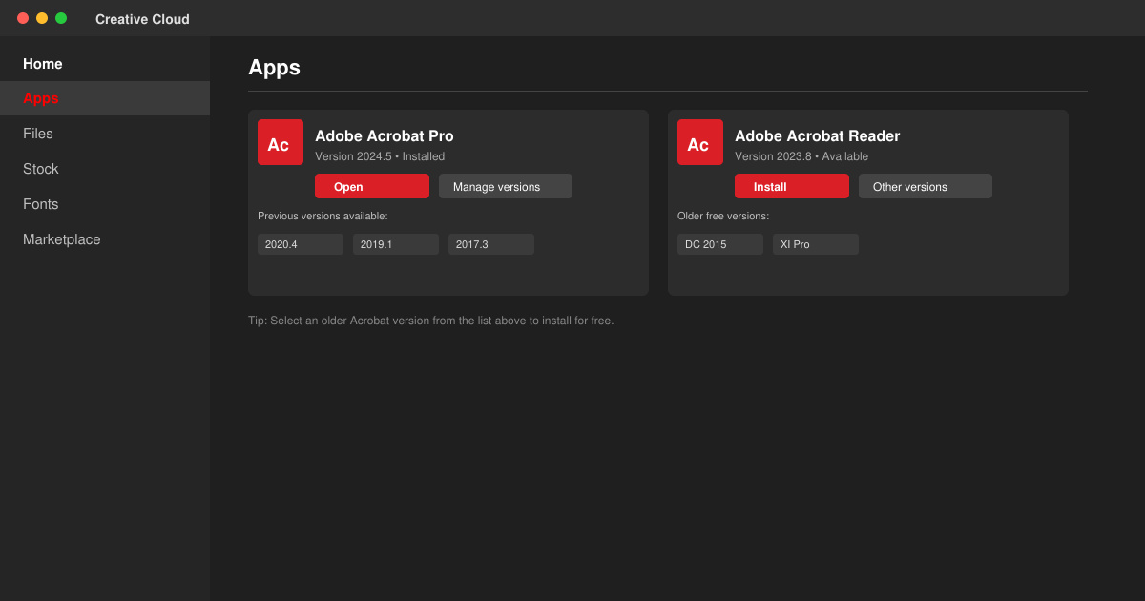
Task: Click the 'Previous versions available:' label
Action: click(x=323, y=216)
